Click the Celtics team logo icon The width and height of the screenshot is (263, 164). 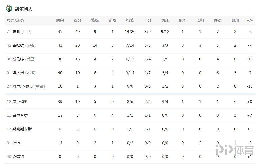point(9,9)
